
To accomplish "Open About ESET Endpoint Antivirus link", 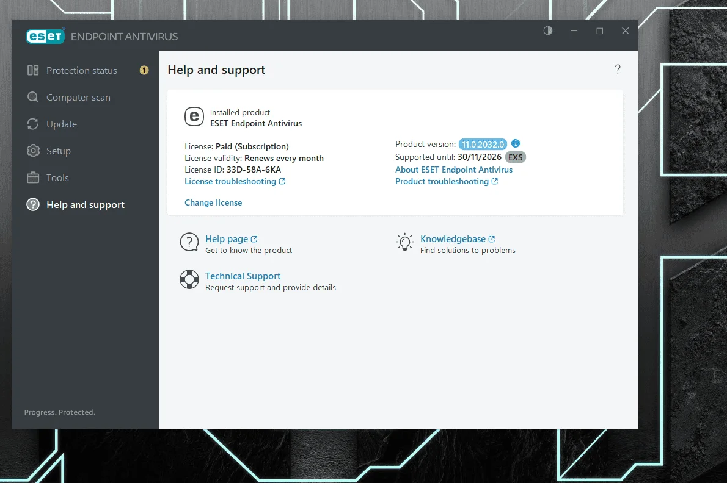I will tap(454, 170).
